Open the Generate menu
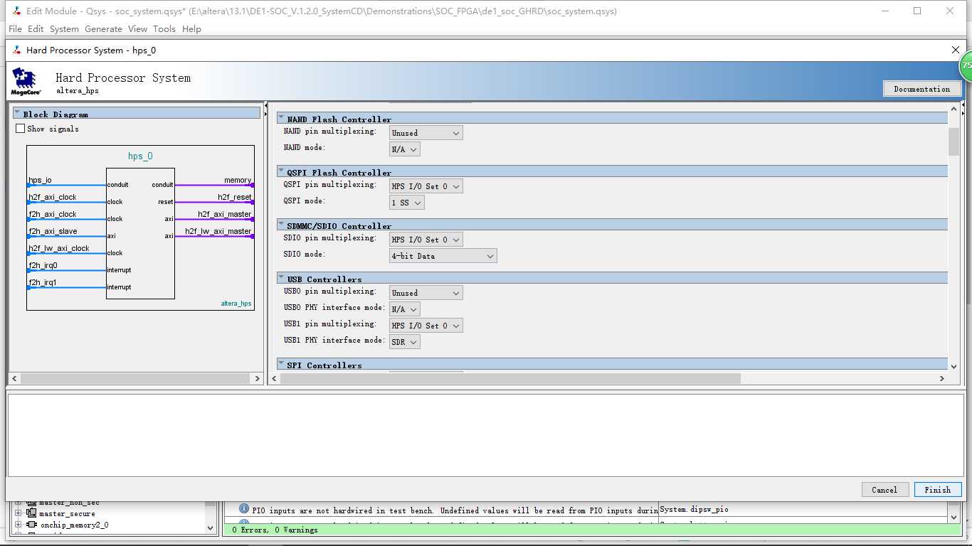This screenshot has height=546, width=972. (103, 29)
